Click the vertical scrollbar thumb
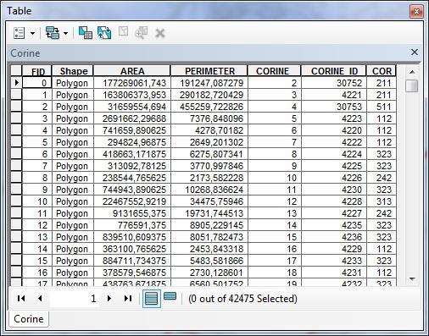The image size is (429, 336). pyautogui.click(x=411, y=85)
